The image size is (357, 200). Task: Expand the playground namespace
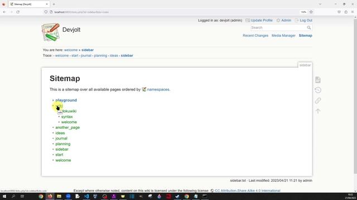coord(66,100)
